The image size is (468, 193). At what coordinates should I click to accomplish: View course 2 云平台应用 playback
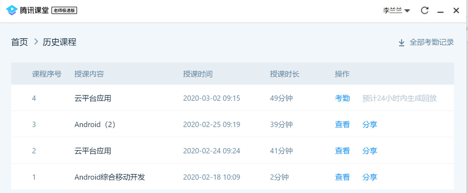click(342, 151)
